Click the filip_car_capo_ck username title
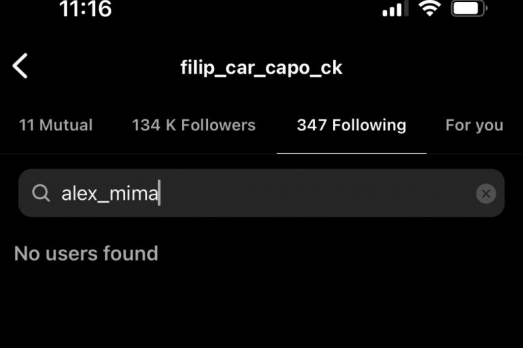 (261, 68)
